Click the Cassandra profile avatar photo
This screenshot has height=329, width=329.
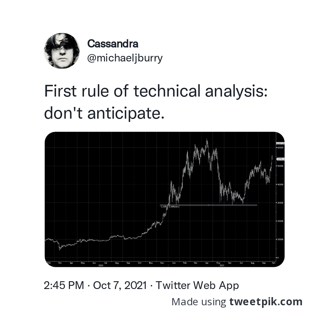click(62, 51)
